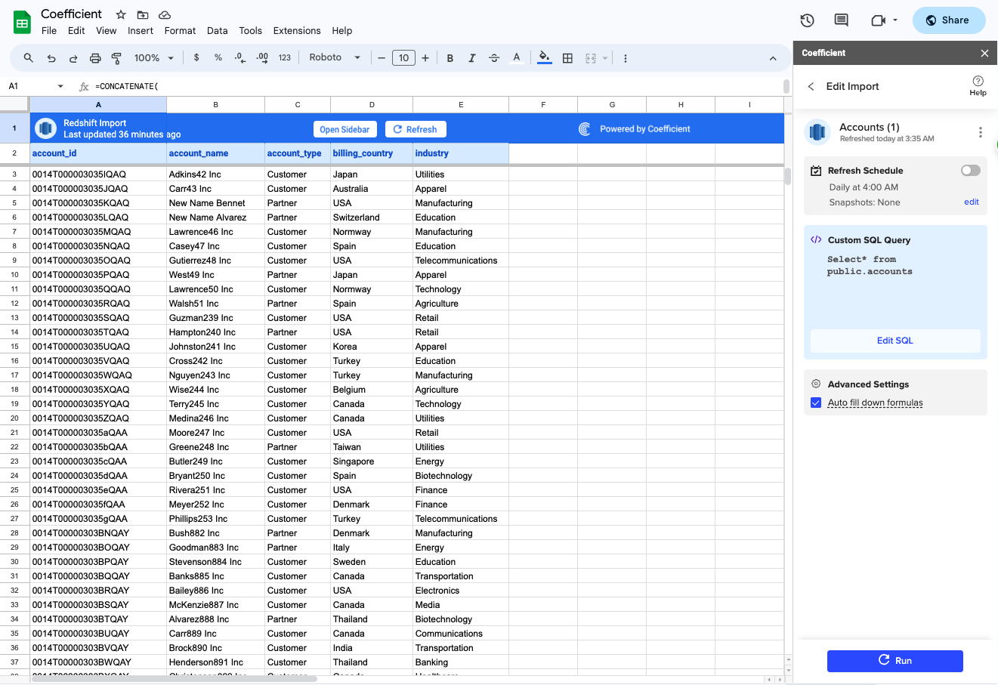Screen dimensions: 998x685
Task: Select the column C header
Action: pos(298,104)
